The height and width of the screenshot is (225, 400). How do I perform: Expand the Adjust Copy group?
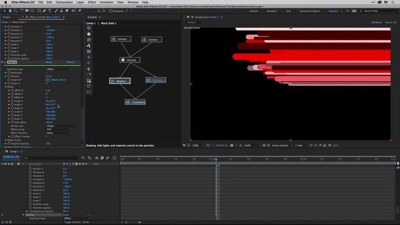[6, 140]
